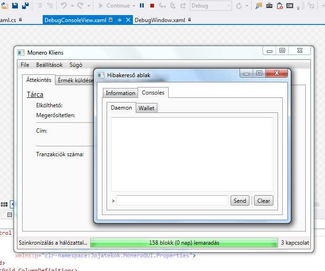Open the Beállítások menu

click(49, 65)
